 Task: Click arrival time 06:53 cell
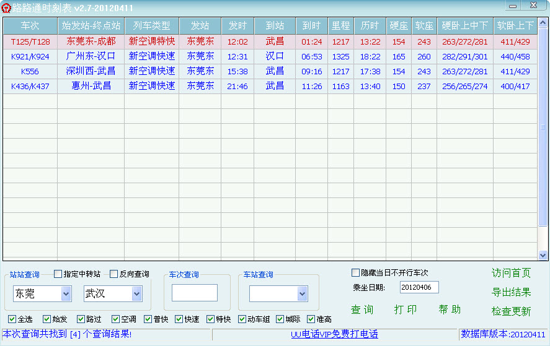pyautogui.click(x=311, y=56)
